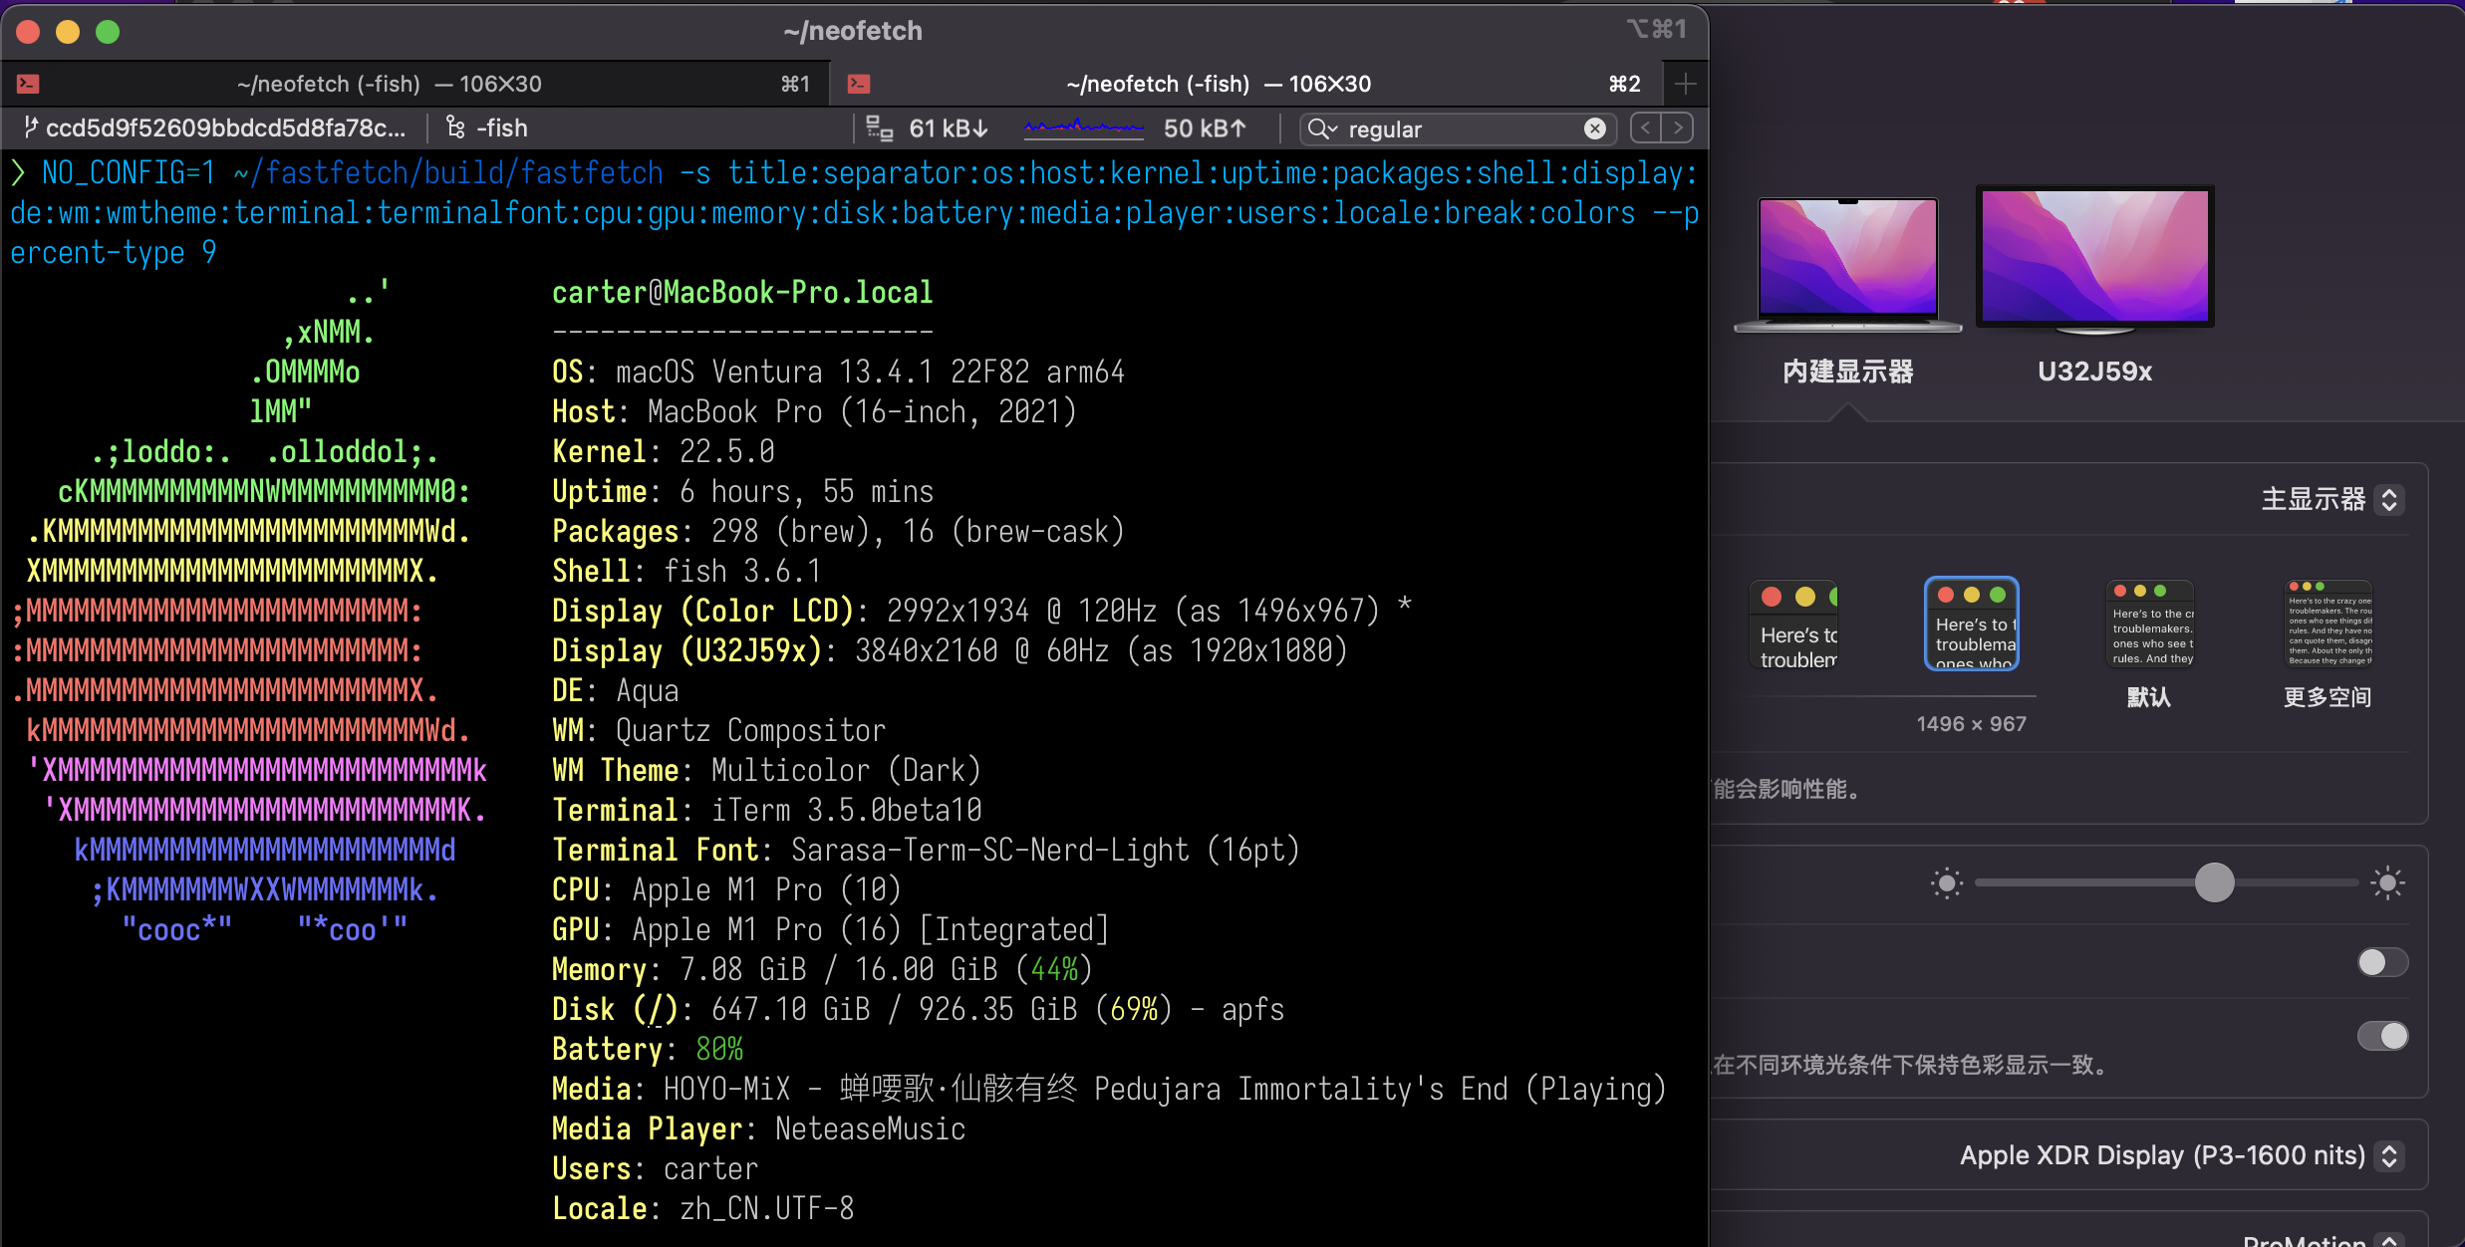Click the bright sun icon right of brightness slider
This screenshot has height=1247, width=2465.
[2385, 882]
